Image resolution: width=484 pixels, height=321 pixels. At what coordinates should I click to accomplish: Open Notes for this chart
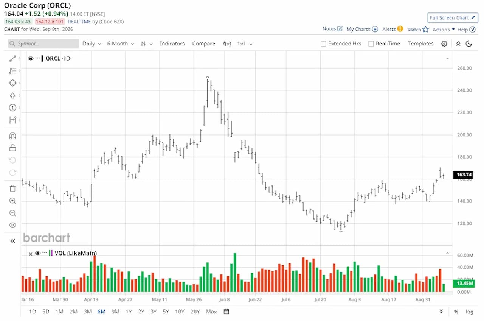coord(332,29)
